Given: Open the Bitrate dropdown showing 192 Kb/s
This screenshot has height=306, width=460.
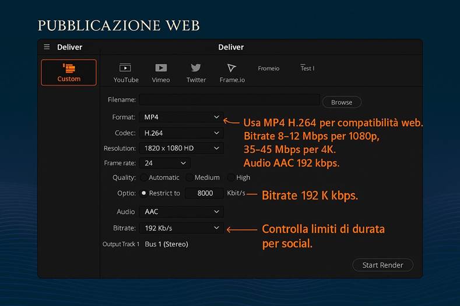Looking at the screenshot, I should (181, 228).
